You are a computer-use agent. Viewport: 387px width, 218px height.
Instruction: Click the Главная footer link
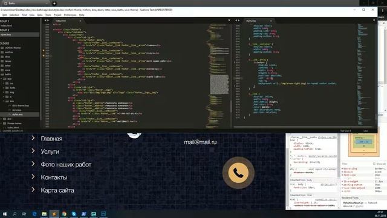pos(51,139)
